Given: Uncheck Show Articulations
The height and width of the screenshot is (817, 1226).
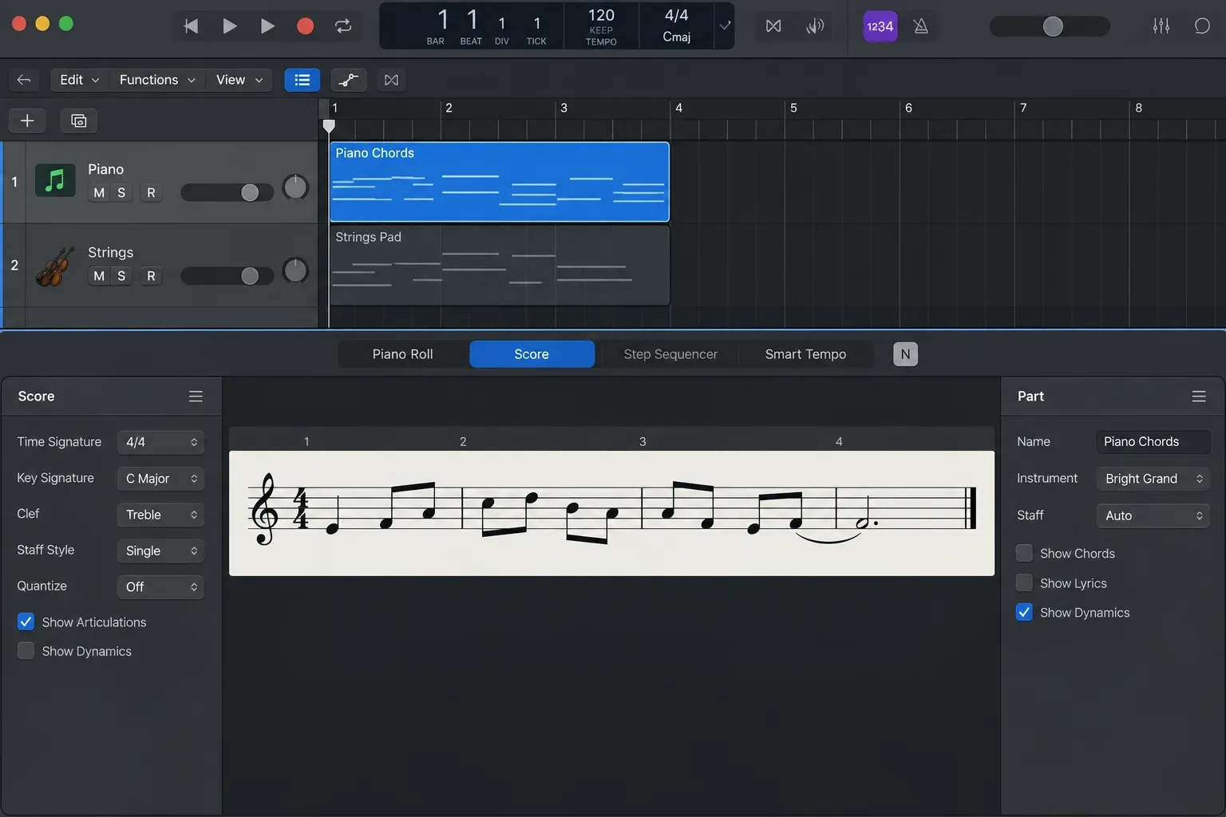Looking at the screenshot, I should click(x=26, y=622).
